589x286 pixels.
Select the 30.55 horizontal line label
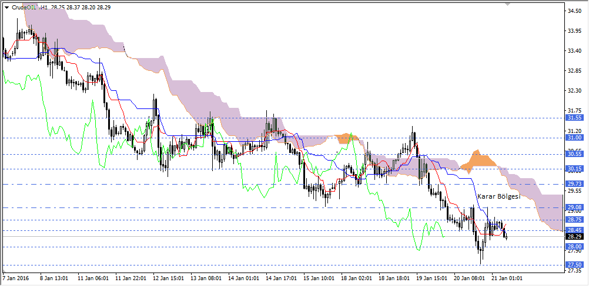[574, 154]
